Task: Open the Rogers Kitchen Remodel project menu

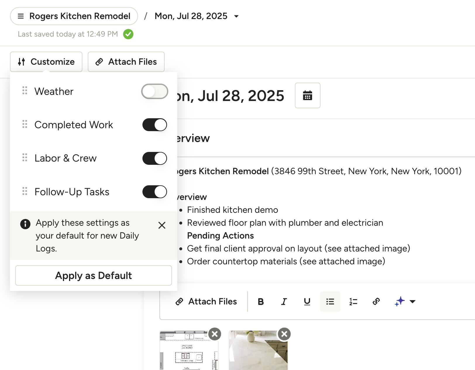Action: point(74,16)
